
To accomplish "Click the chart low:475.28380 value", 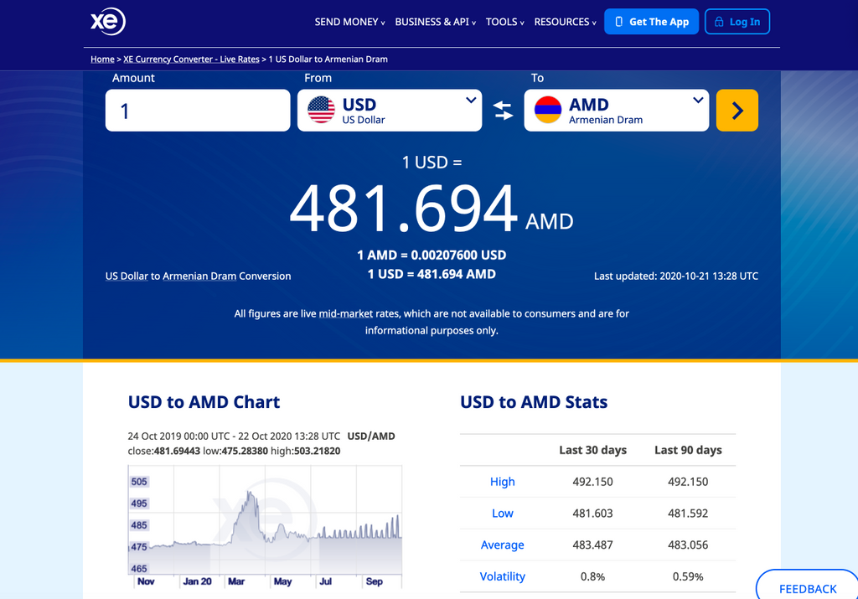I will pos(235,452).
